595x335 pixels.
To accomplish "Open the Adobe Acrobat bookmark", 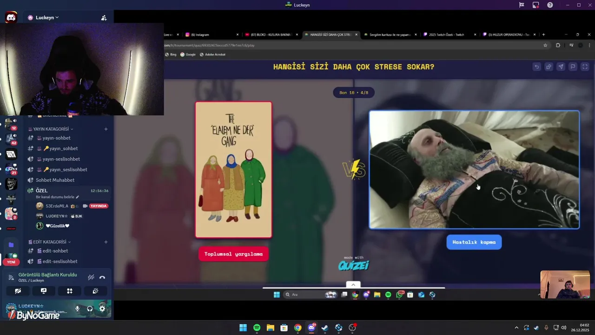I will (x=213, y=54).
